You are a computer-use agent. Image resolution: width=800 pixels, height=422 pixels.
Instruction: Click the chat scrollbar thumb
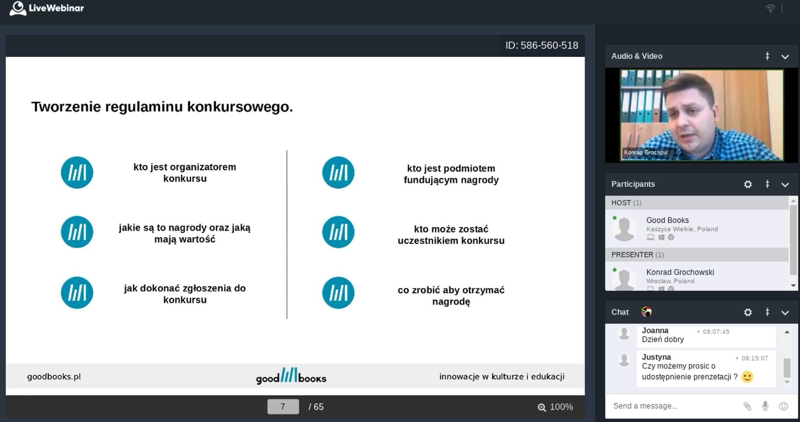point(787,368)
